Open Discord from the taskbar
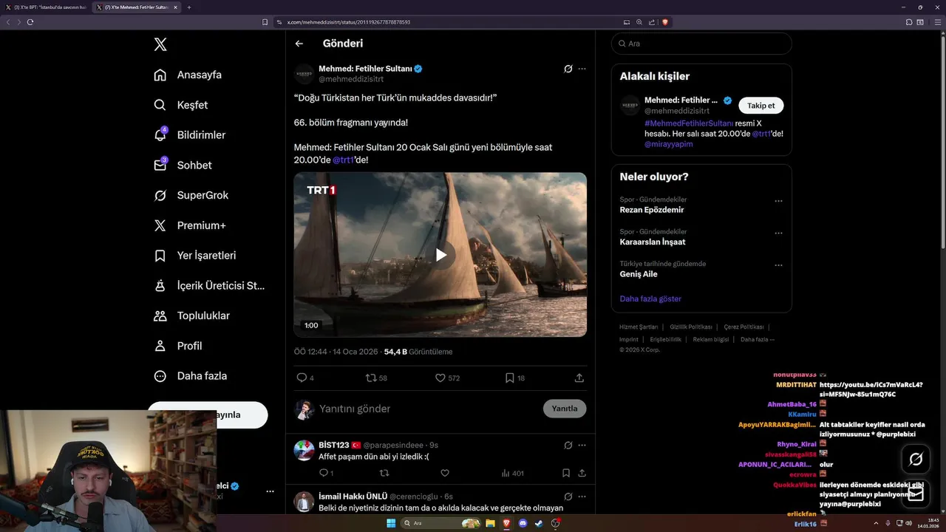946x532 pixels. [x=523, y=523]
